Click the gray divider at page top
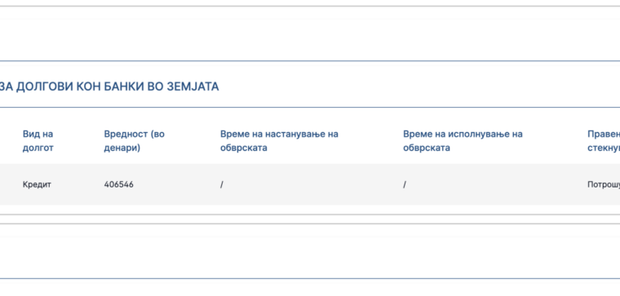The image size is (620, 296). 310,6
